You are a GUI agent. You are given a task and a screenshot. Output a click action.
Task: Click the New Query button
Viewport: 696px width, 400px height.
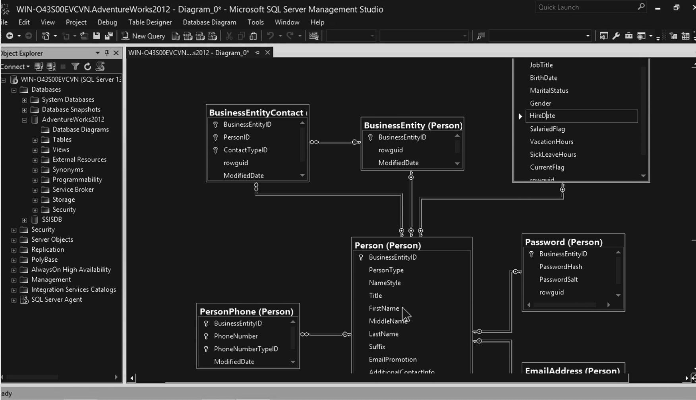(143, 36)
